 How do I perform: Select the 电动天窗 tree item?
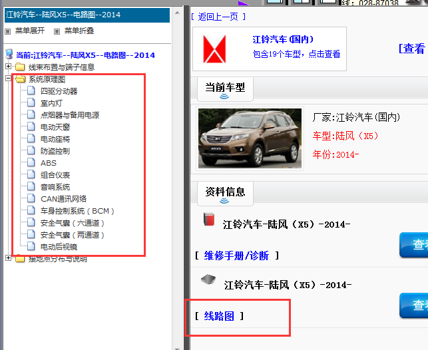[55, 127]
